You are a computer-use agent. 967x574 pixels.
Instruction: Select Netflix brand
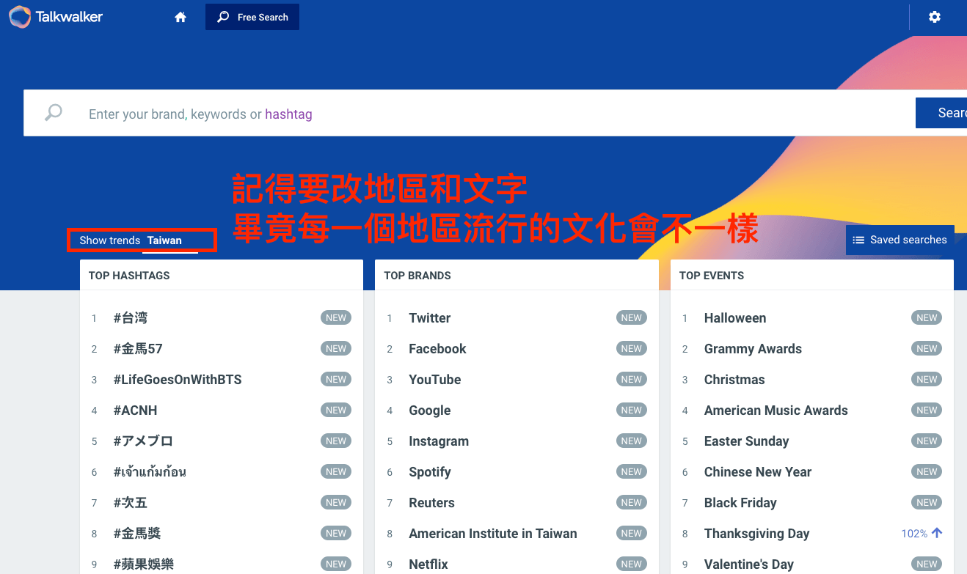click(x=428, y=564)
